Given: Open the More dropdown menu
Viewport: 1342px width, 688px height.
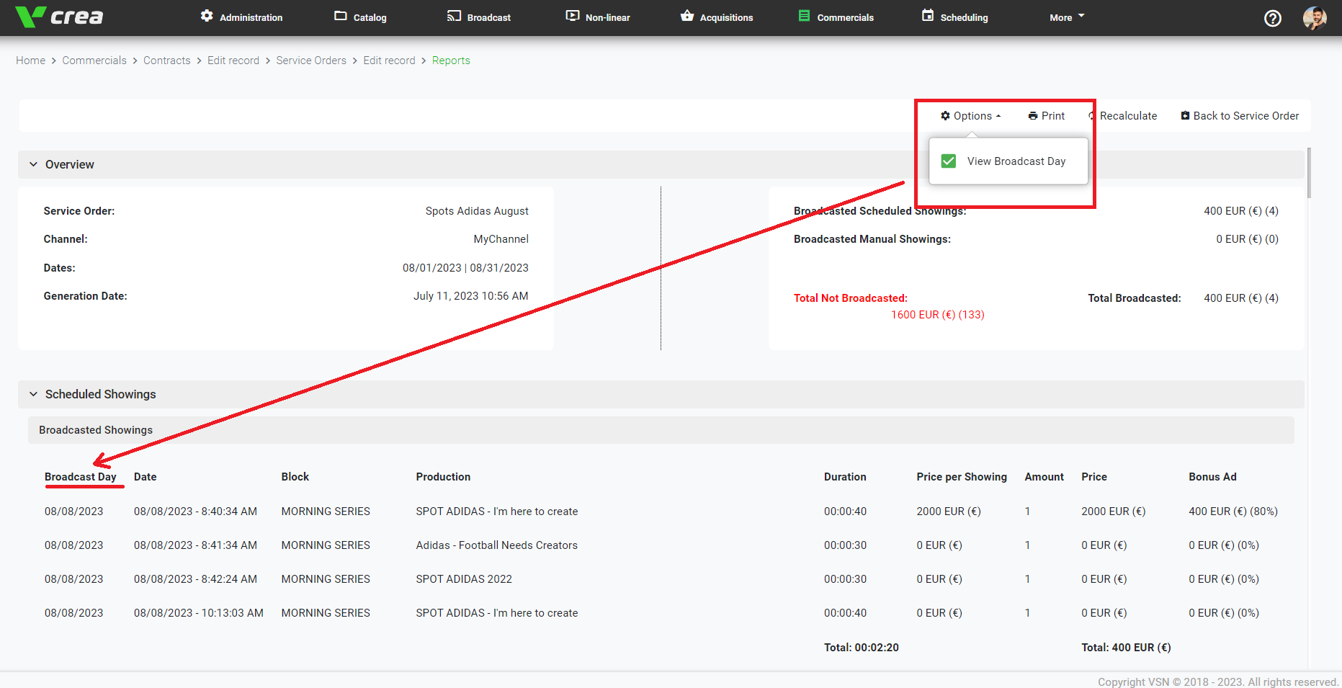Looking at the screenshot, I should pos(1067,17).
